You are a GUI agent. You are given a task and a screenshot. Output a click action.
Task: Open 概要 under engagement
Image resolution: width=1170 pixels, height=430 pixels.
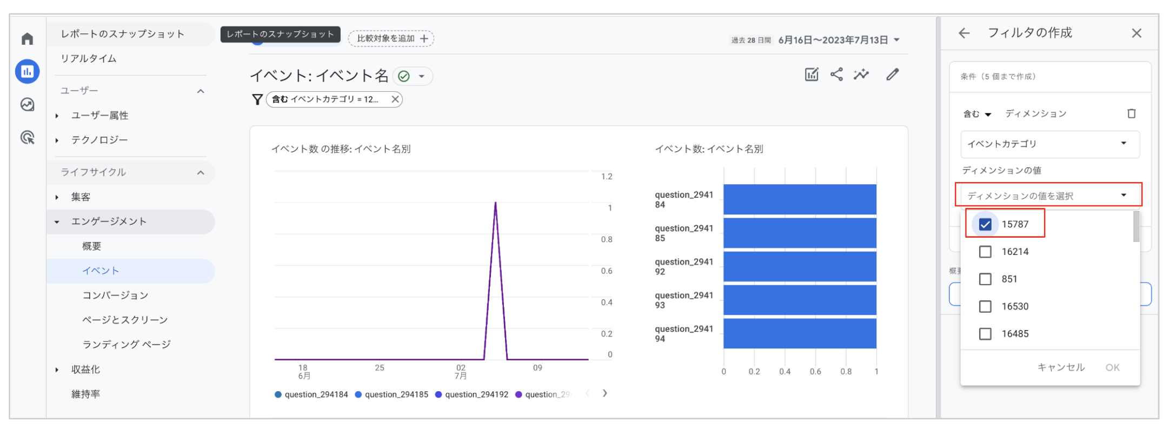coord(92,246)
